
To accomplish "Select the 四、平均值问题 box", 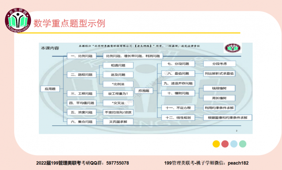I will coord(82,103).
